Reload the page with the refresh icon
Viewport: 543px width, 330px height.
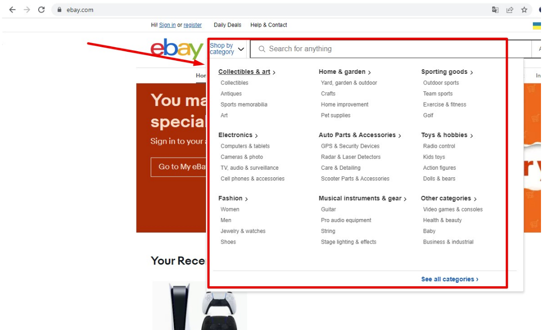click(42, 10)
